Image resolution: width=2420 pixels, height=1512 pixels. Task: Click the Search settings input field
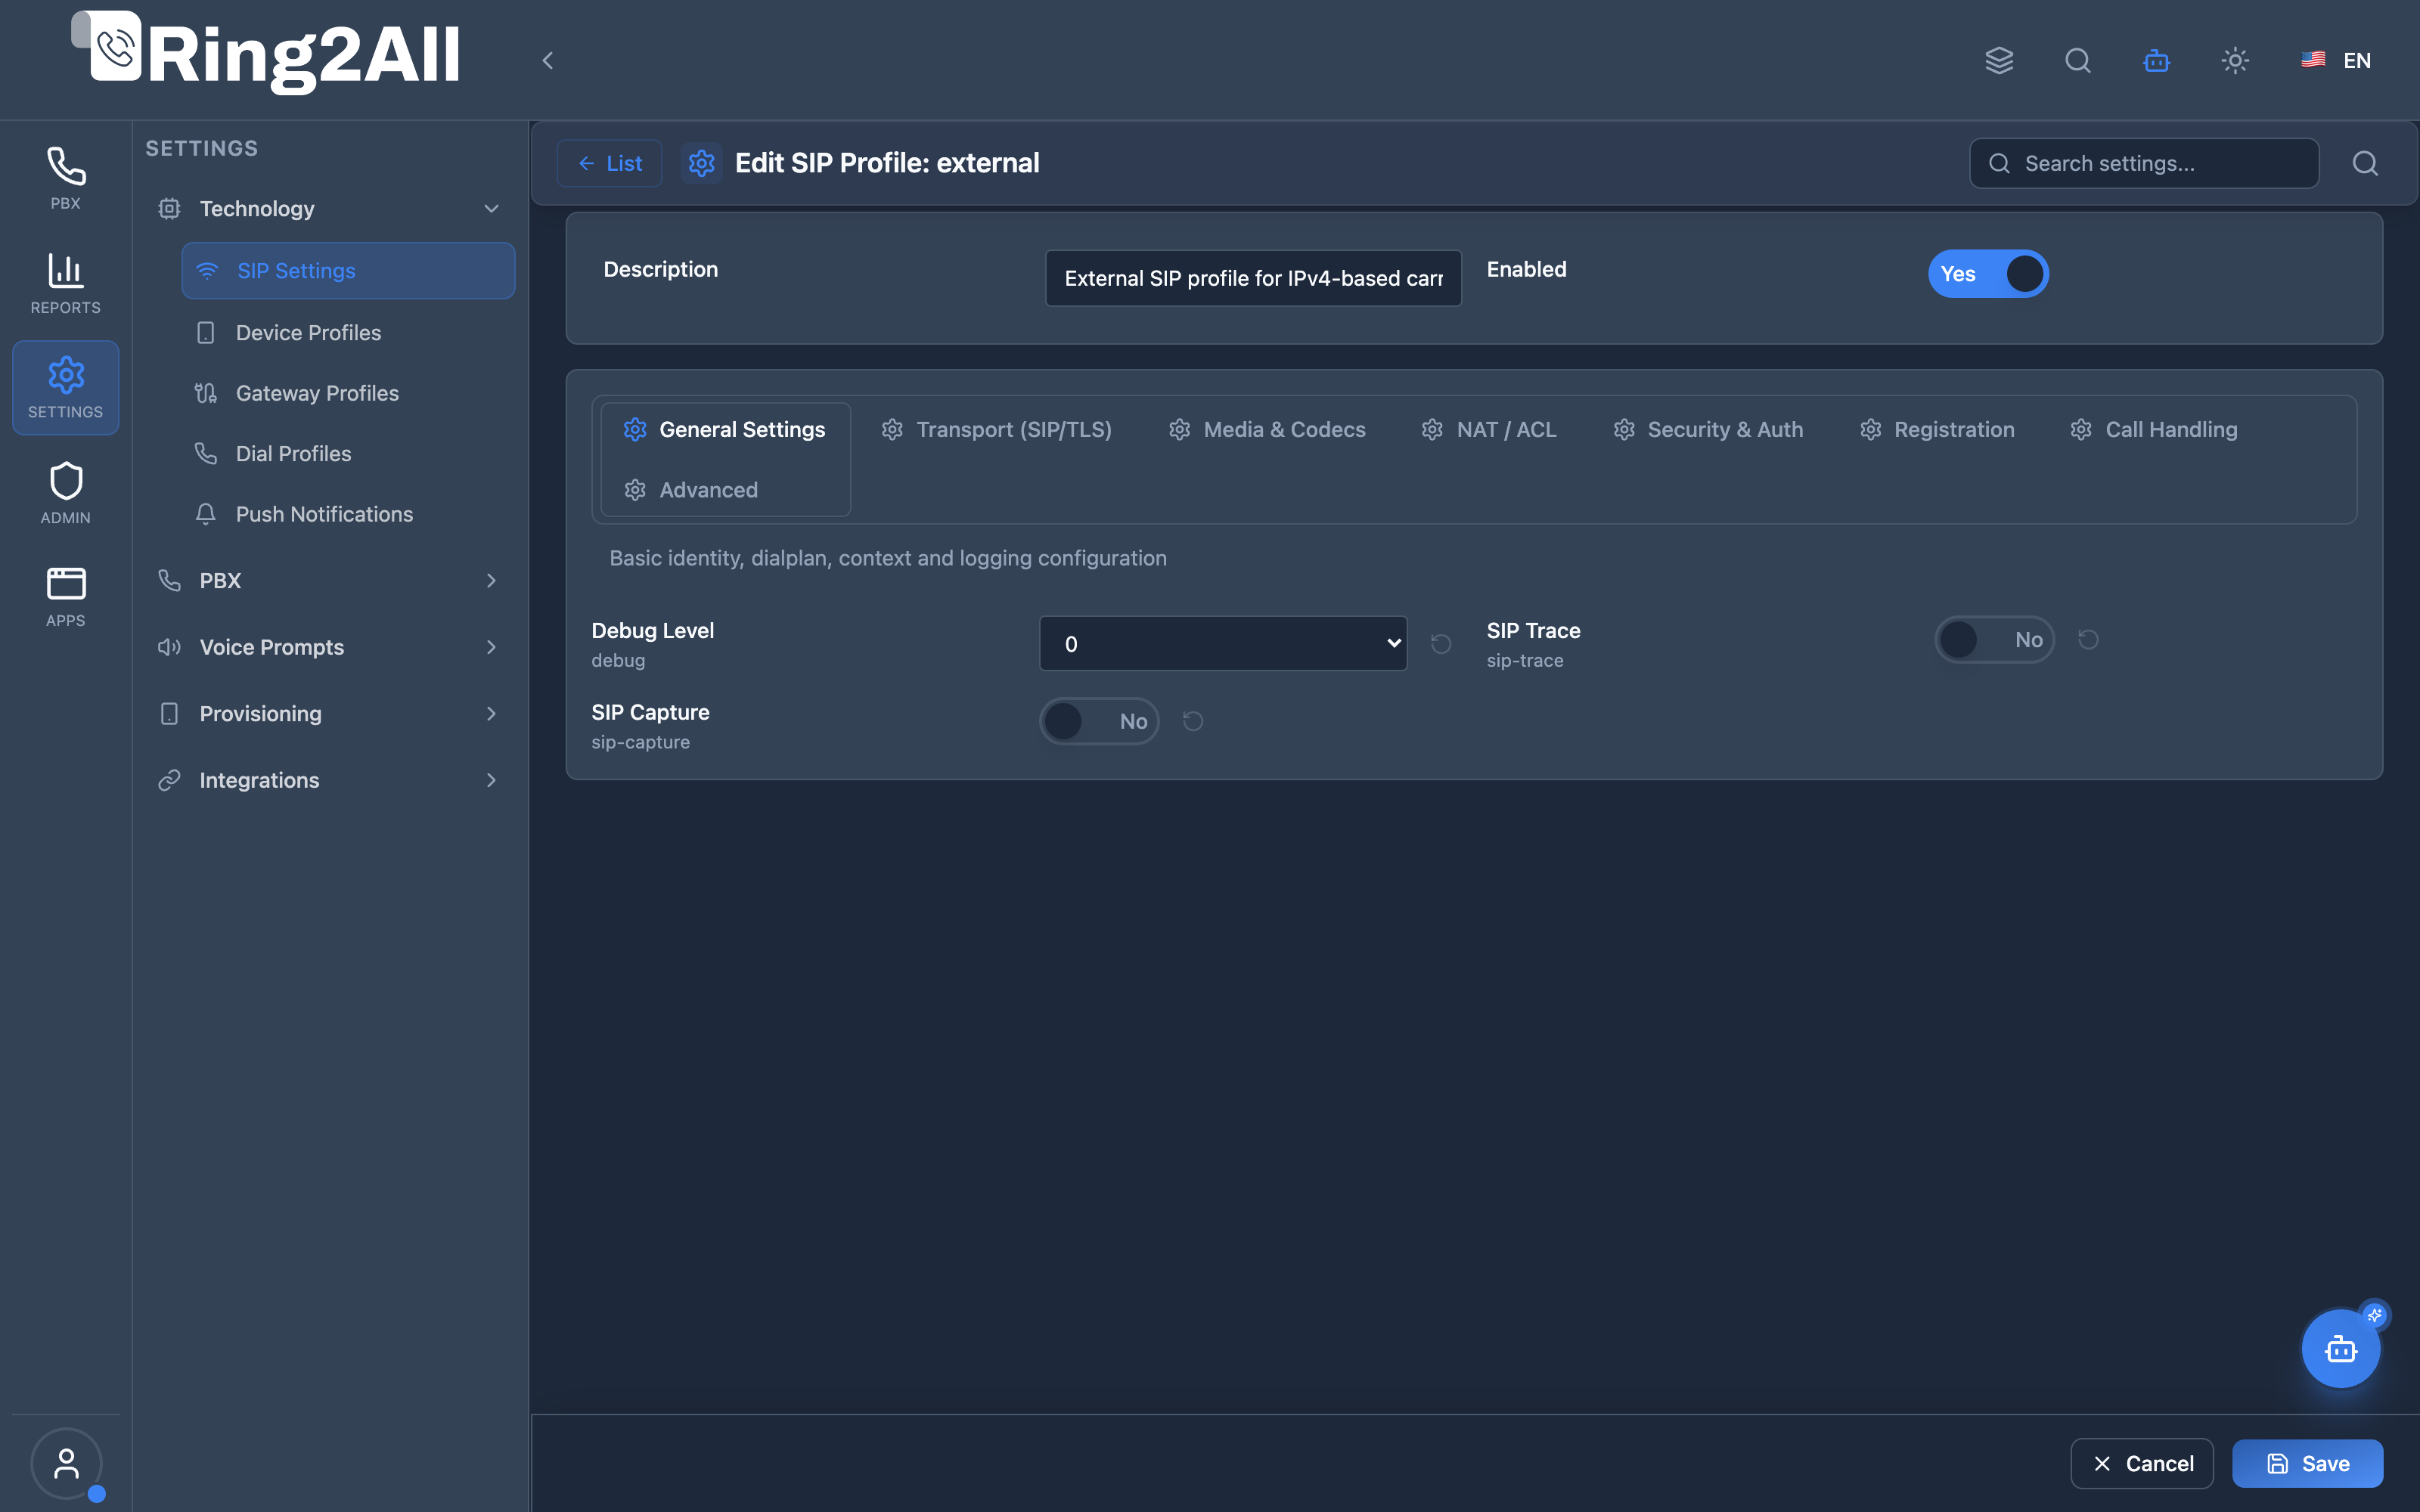coord(2144,163)
